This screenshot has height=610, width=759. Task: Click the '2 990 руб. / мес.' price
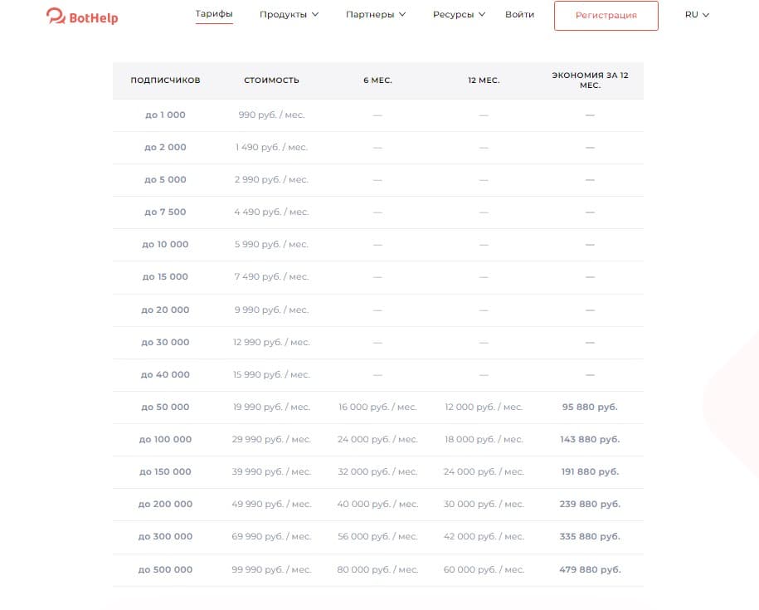click(271, 179)
